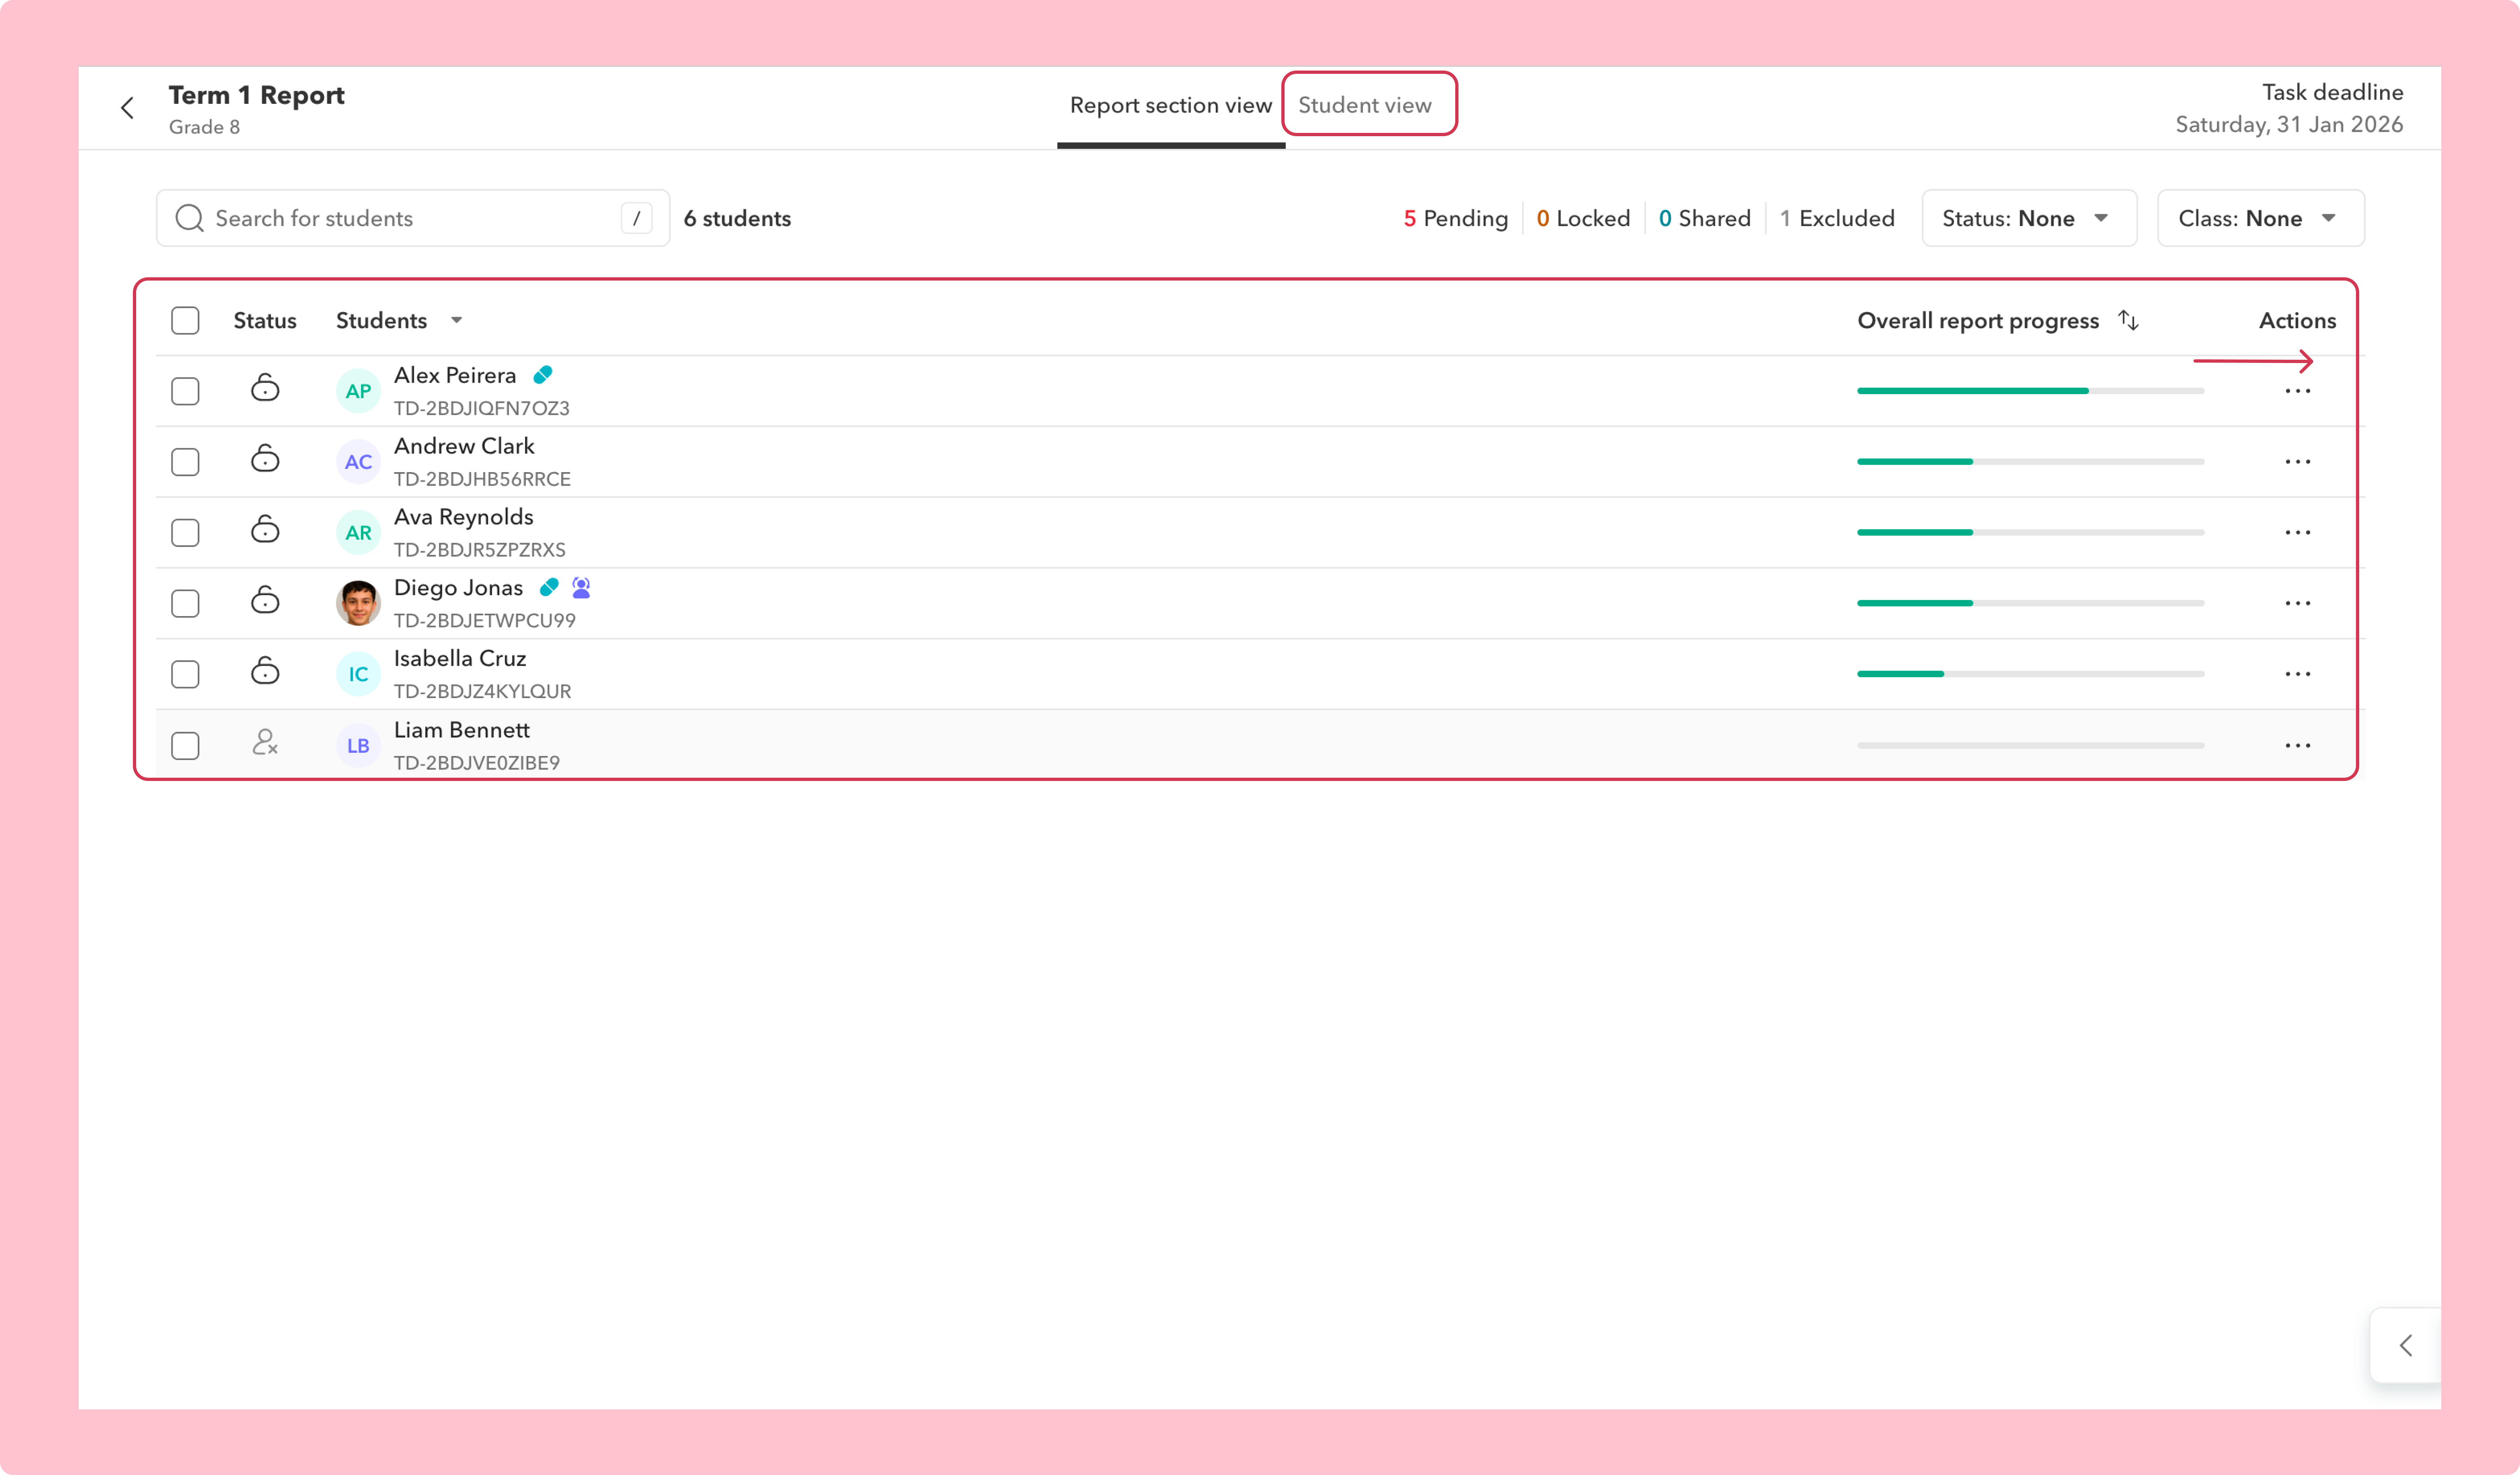Screen dimensions: 2520x1475
Task: Click the search magnifier icon
Action: (189, 218)
